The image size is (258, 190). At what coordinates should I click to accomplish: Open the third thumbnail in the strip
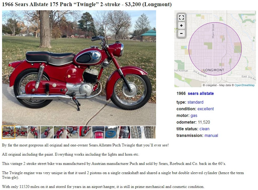[34, 132]
